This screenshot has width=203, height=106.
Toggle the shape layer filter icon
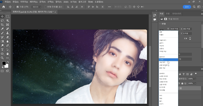188,74
